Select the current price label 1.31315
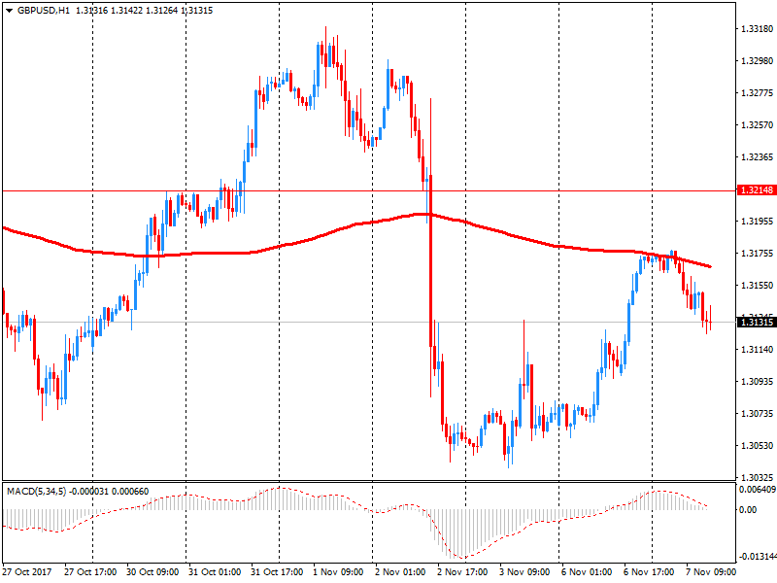 pos(757,323)
